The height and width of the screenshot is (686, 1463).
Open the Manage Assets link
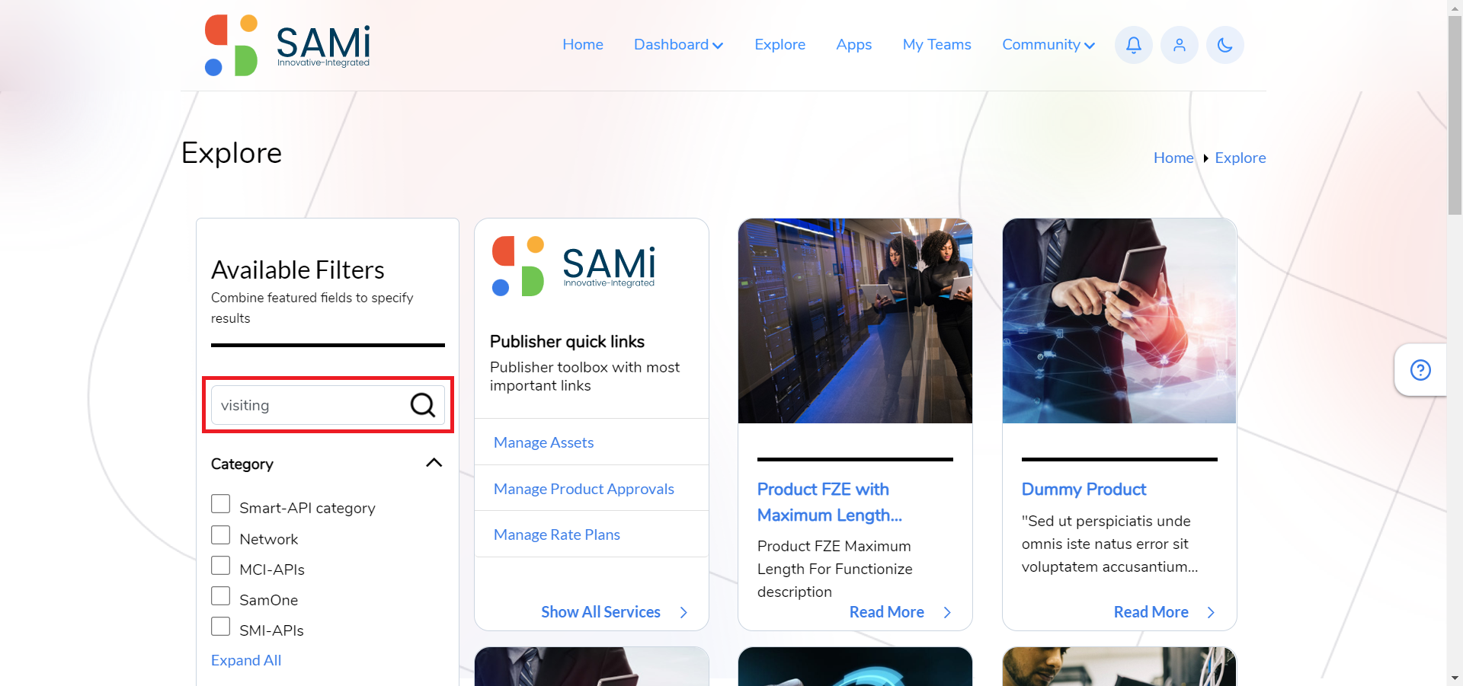point(543,442)
